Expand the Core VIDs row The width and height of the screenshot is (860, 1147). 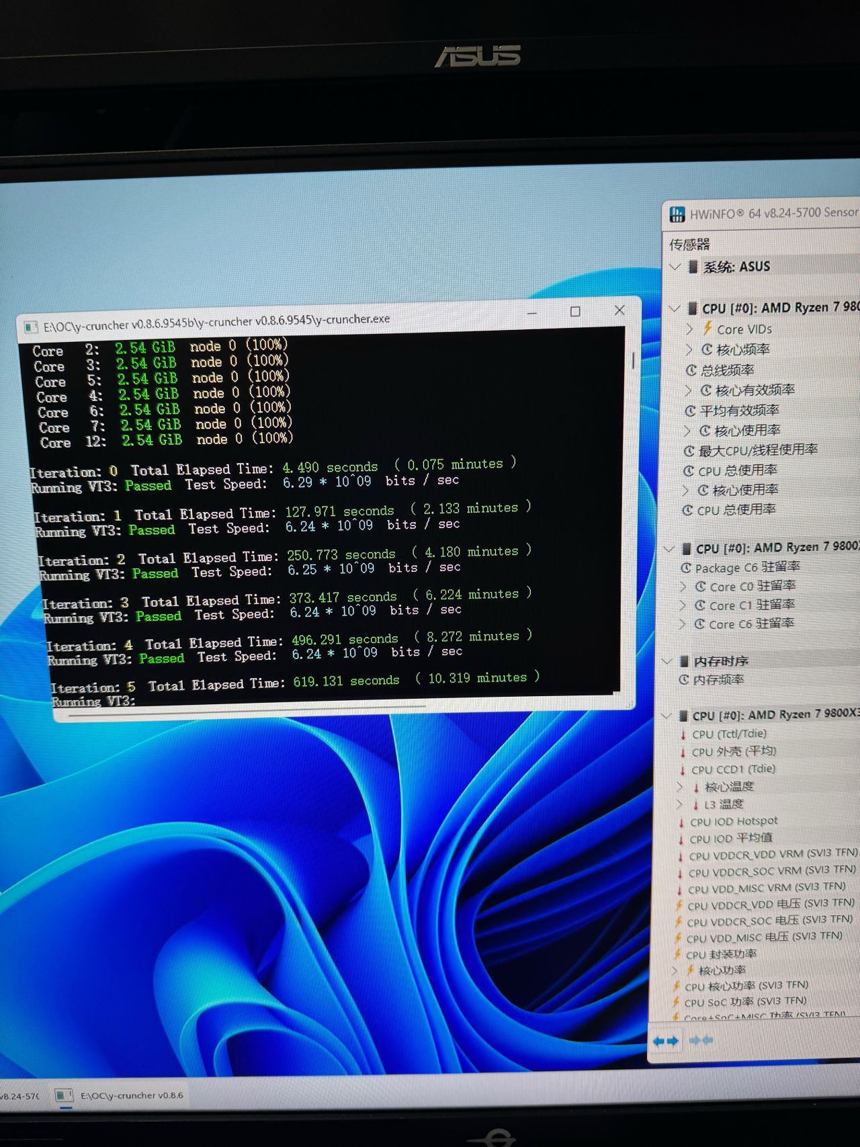690,329
